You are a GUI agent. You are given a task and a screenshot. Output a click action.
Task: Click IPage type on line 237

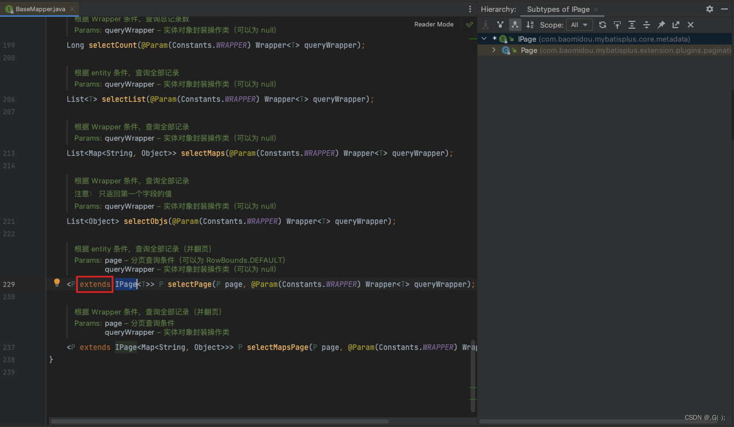point(126,347)
